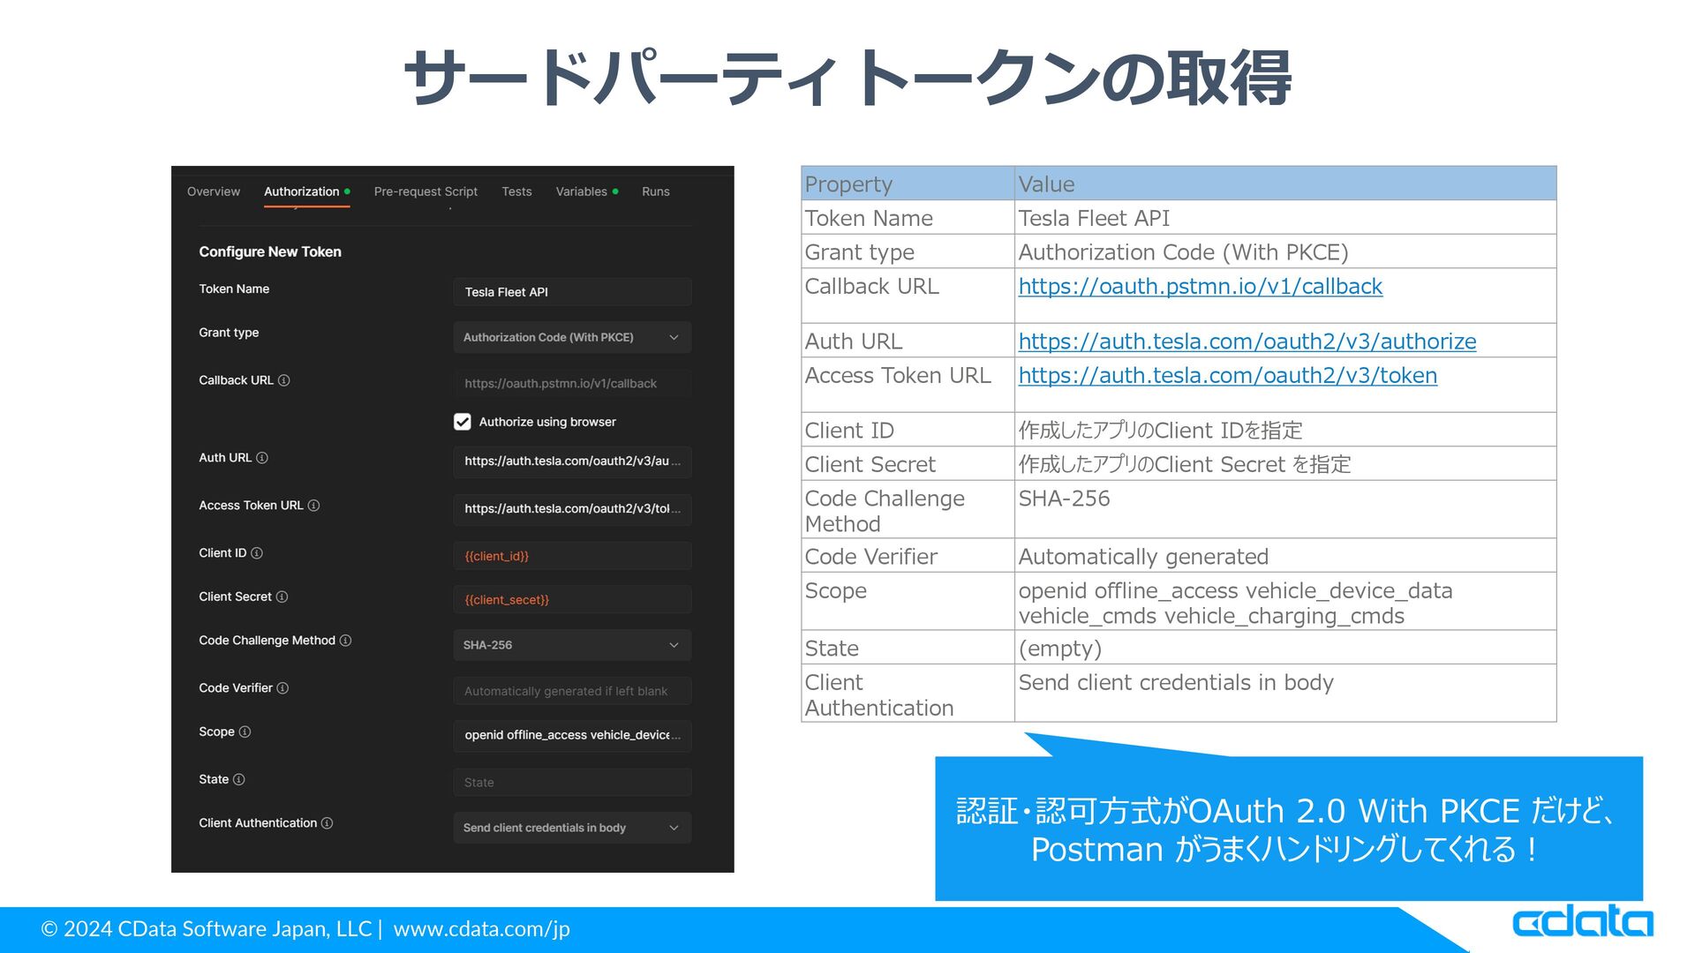Open info icon next to Callback URL
The image size is (1695, 953).
[x=284, y=380]
